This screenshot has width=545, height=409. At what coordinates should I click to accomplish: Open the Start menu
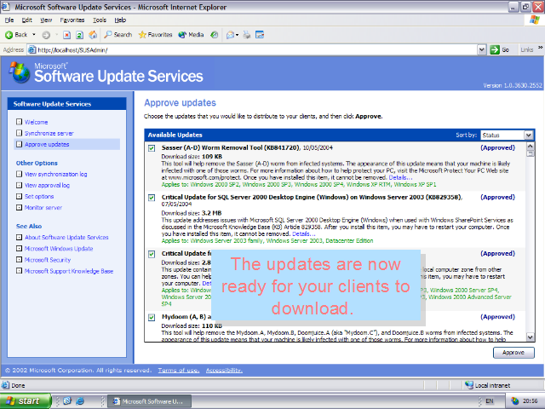tap(25, 401)
